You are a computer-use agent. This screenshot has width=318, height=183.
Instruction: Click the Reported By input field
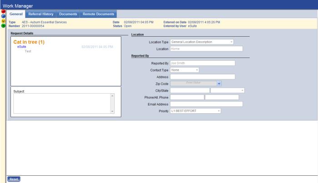pos(202,63)
